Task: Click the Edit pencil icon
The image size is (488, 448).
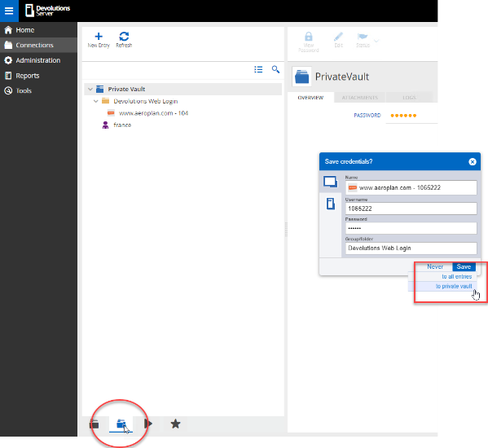Action: tap(338, 37)
